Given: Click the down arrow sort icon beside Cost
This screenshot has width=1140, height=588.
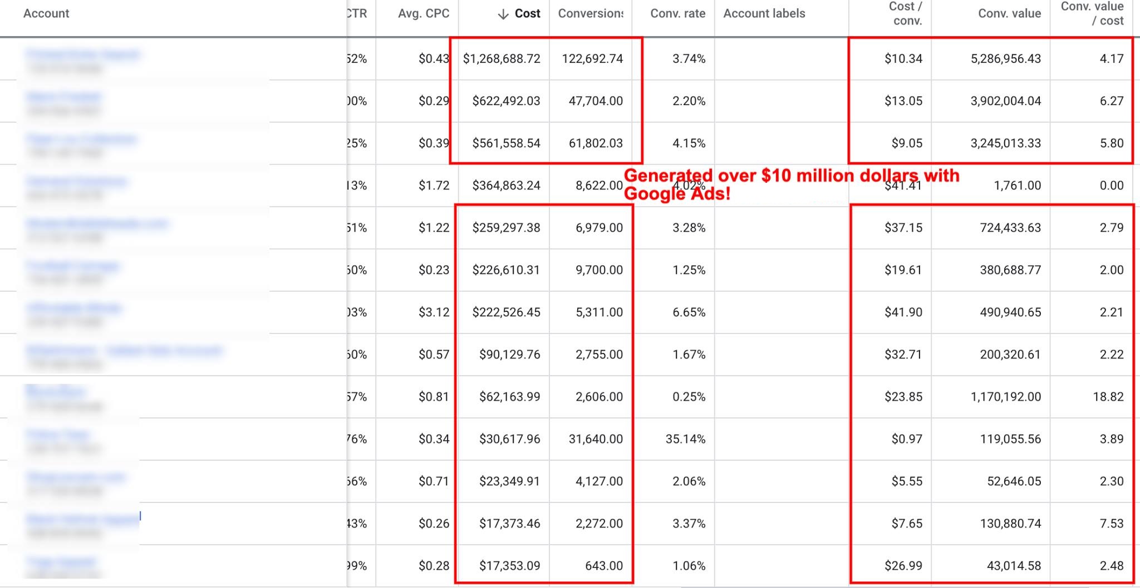Looking at the screenshot, I should coord(503,14).
